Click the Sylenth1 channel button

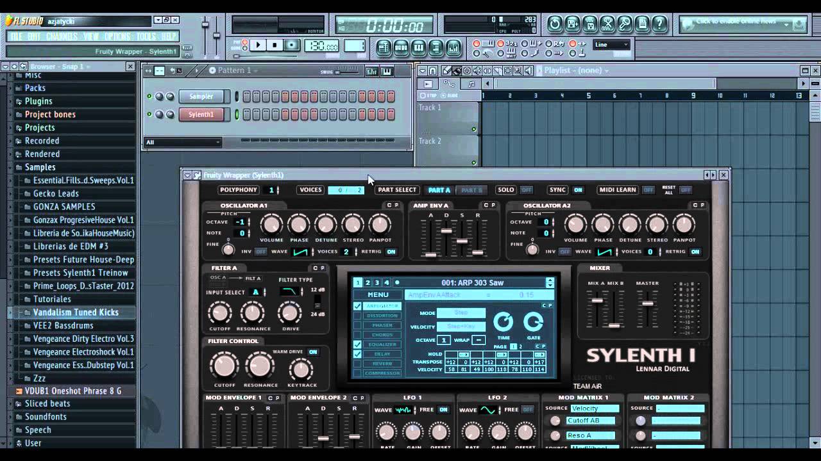click(x=201, y=115)
